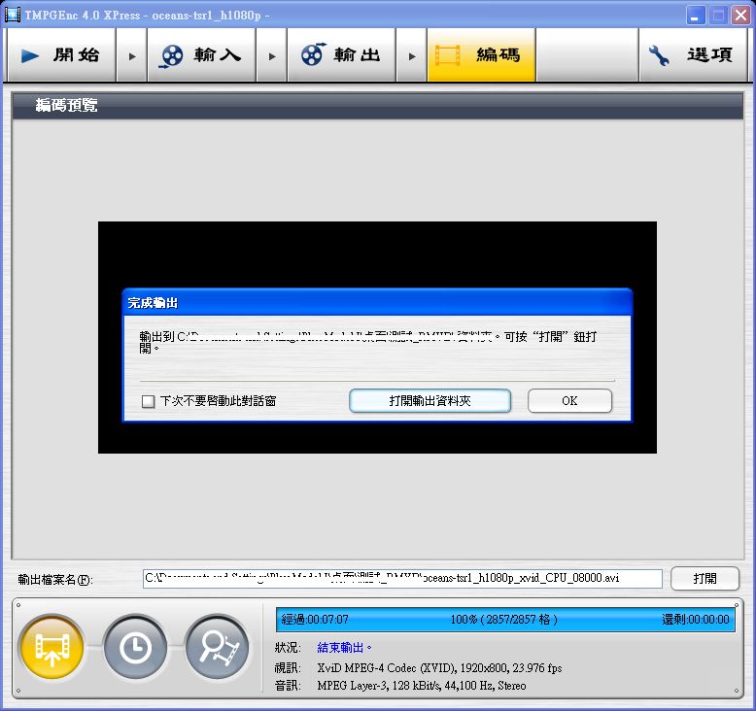Switch to the 輸出 (Output) tab
756x711 pixels.
pos(341,55)
